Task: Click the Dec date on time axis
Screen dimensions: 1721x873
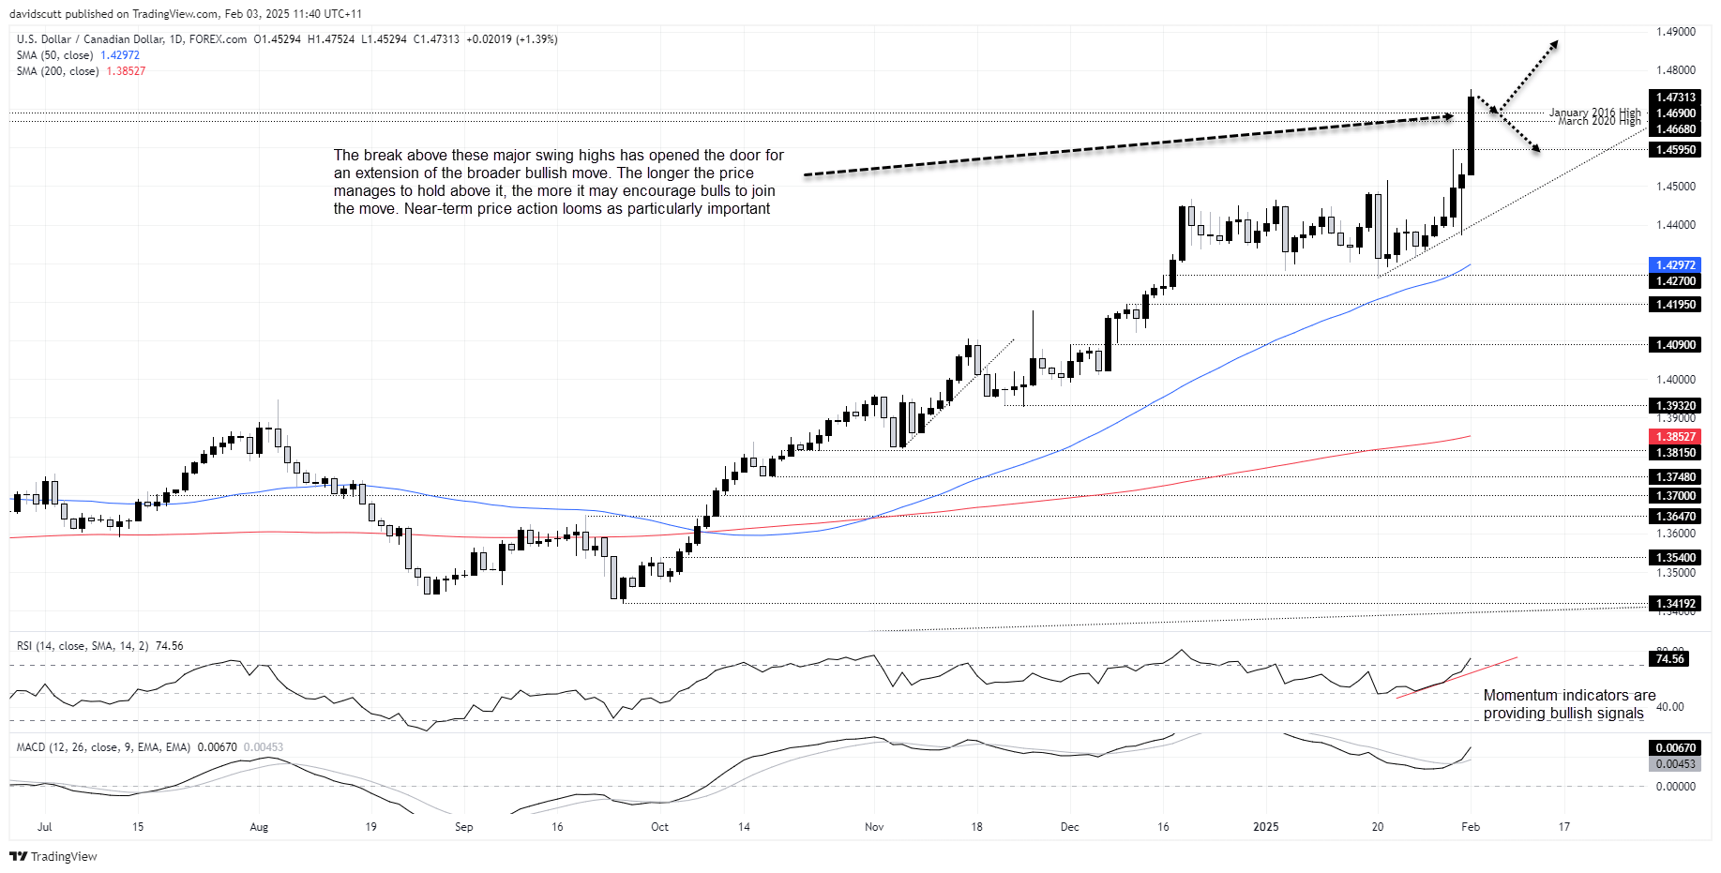Action: 1069,827
